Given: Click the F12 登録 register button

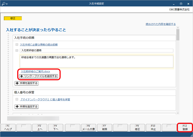Looking at the screenshot, I should [x=185, y=128].
